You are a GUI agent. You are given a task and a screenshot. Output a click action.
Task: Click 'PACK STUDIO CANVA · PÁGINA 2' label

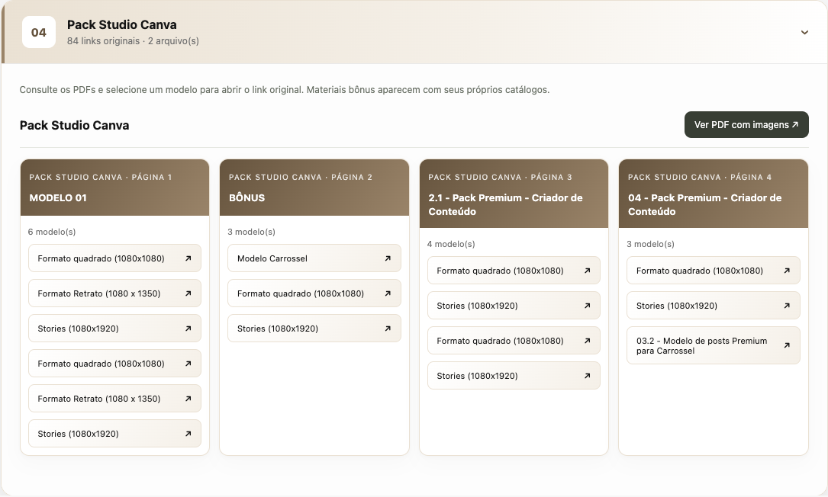301,178
